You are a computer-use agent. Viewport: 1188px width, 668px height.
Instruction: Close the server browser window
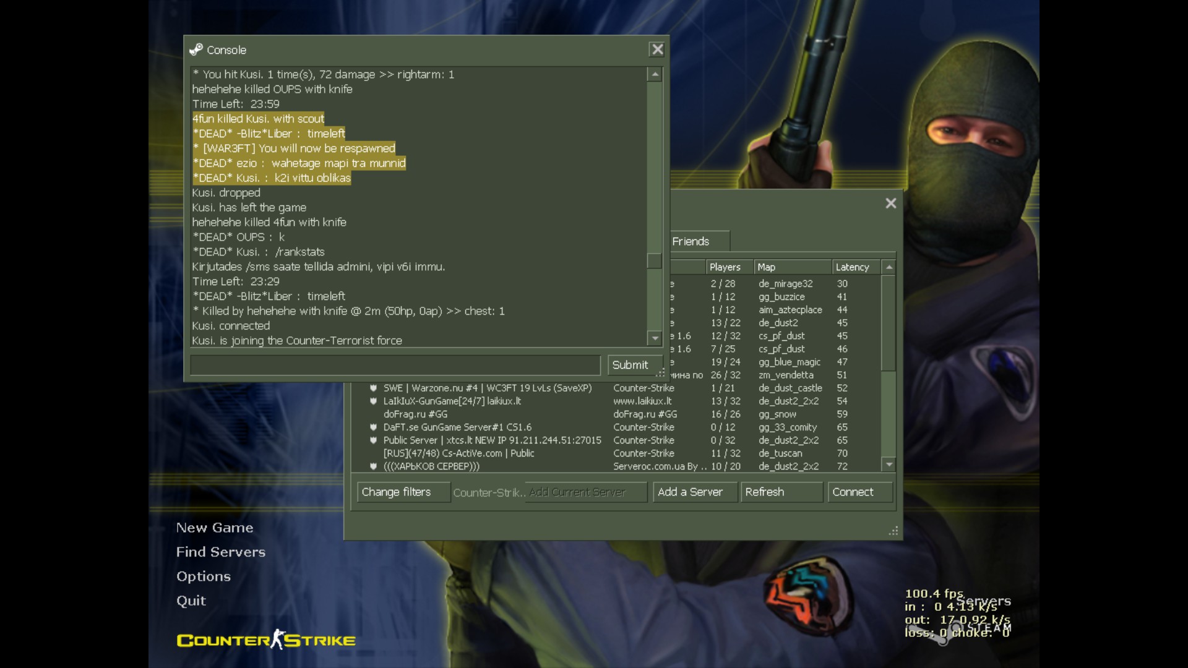tap(891, 203)
